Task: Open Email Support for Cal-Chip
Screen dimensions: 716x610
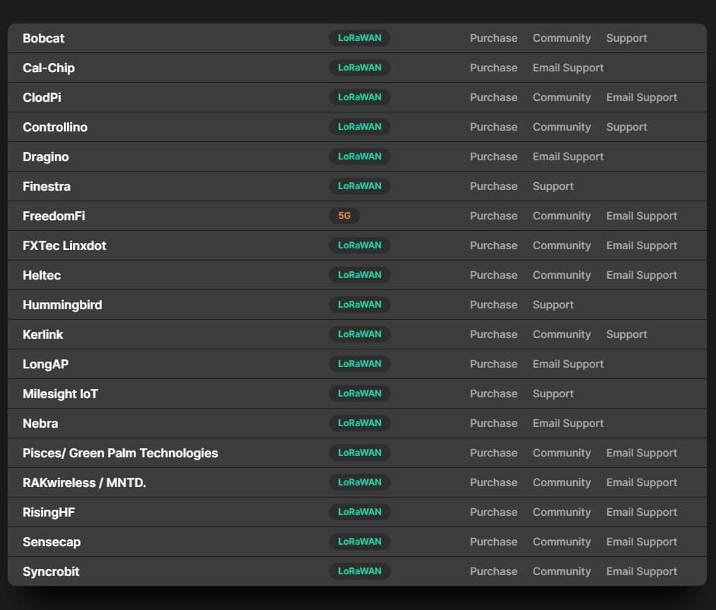Action: click(x=568, y=68)
